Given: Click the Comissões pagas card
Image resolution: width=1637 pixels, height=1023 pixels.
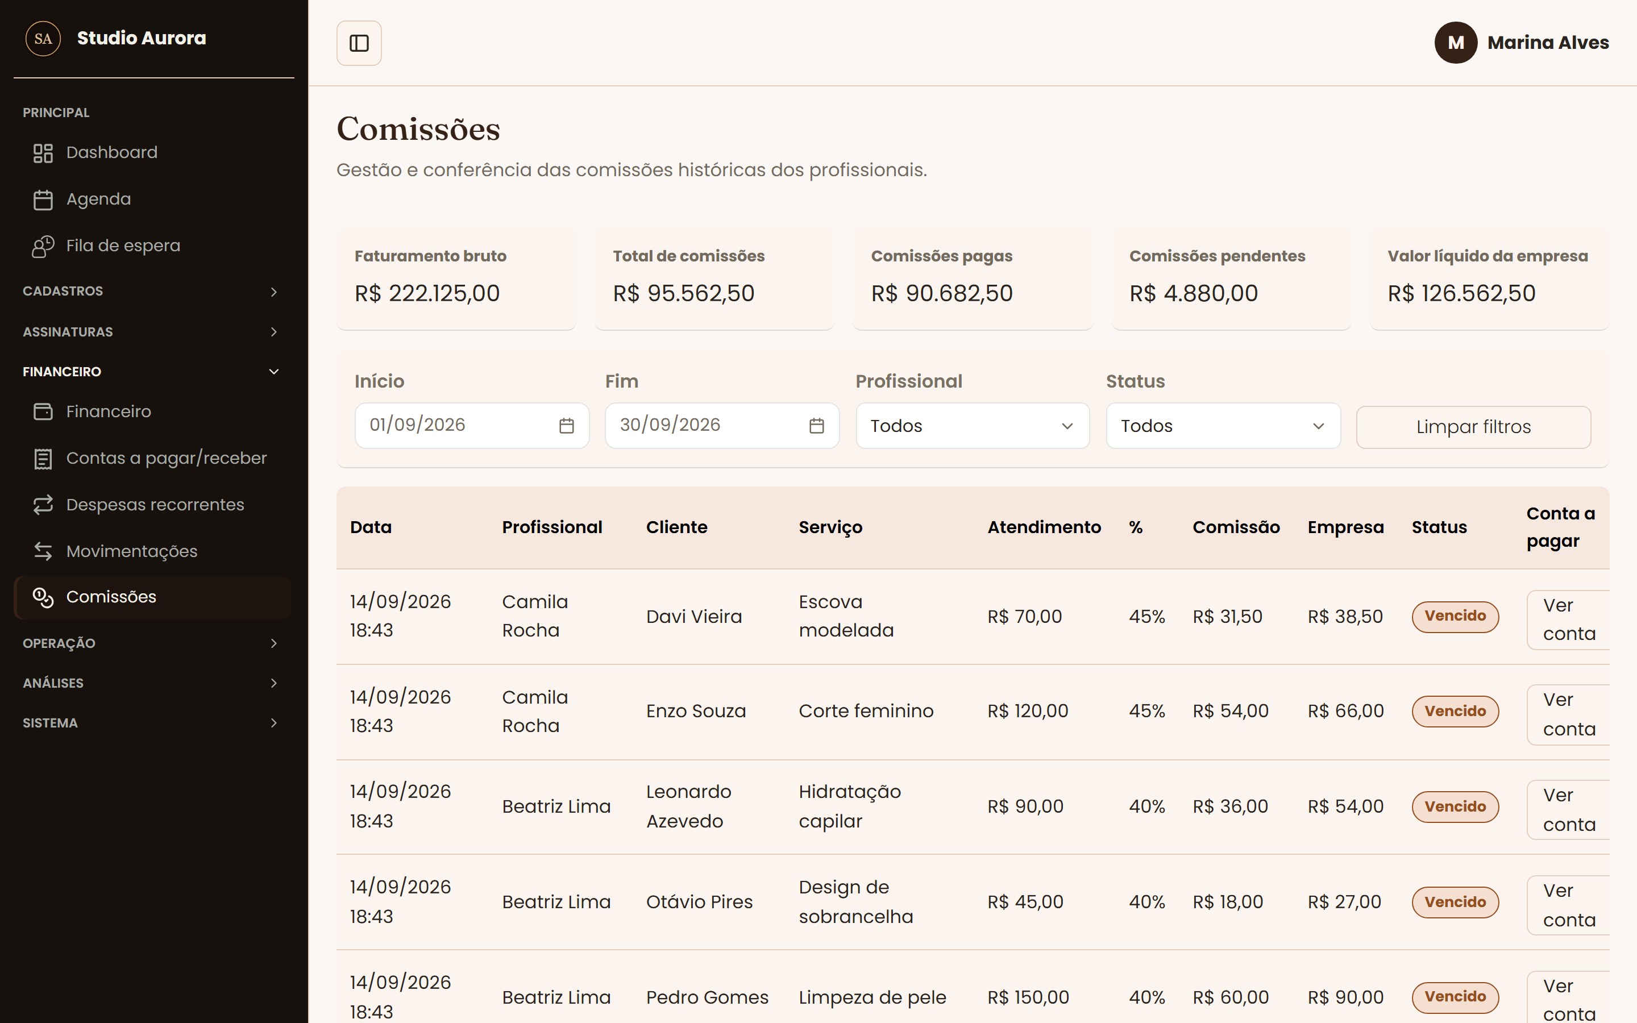Looking at the screenshot, I should coord(973,278).
